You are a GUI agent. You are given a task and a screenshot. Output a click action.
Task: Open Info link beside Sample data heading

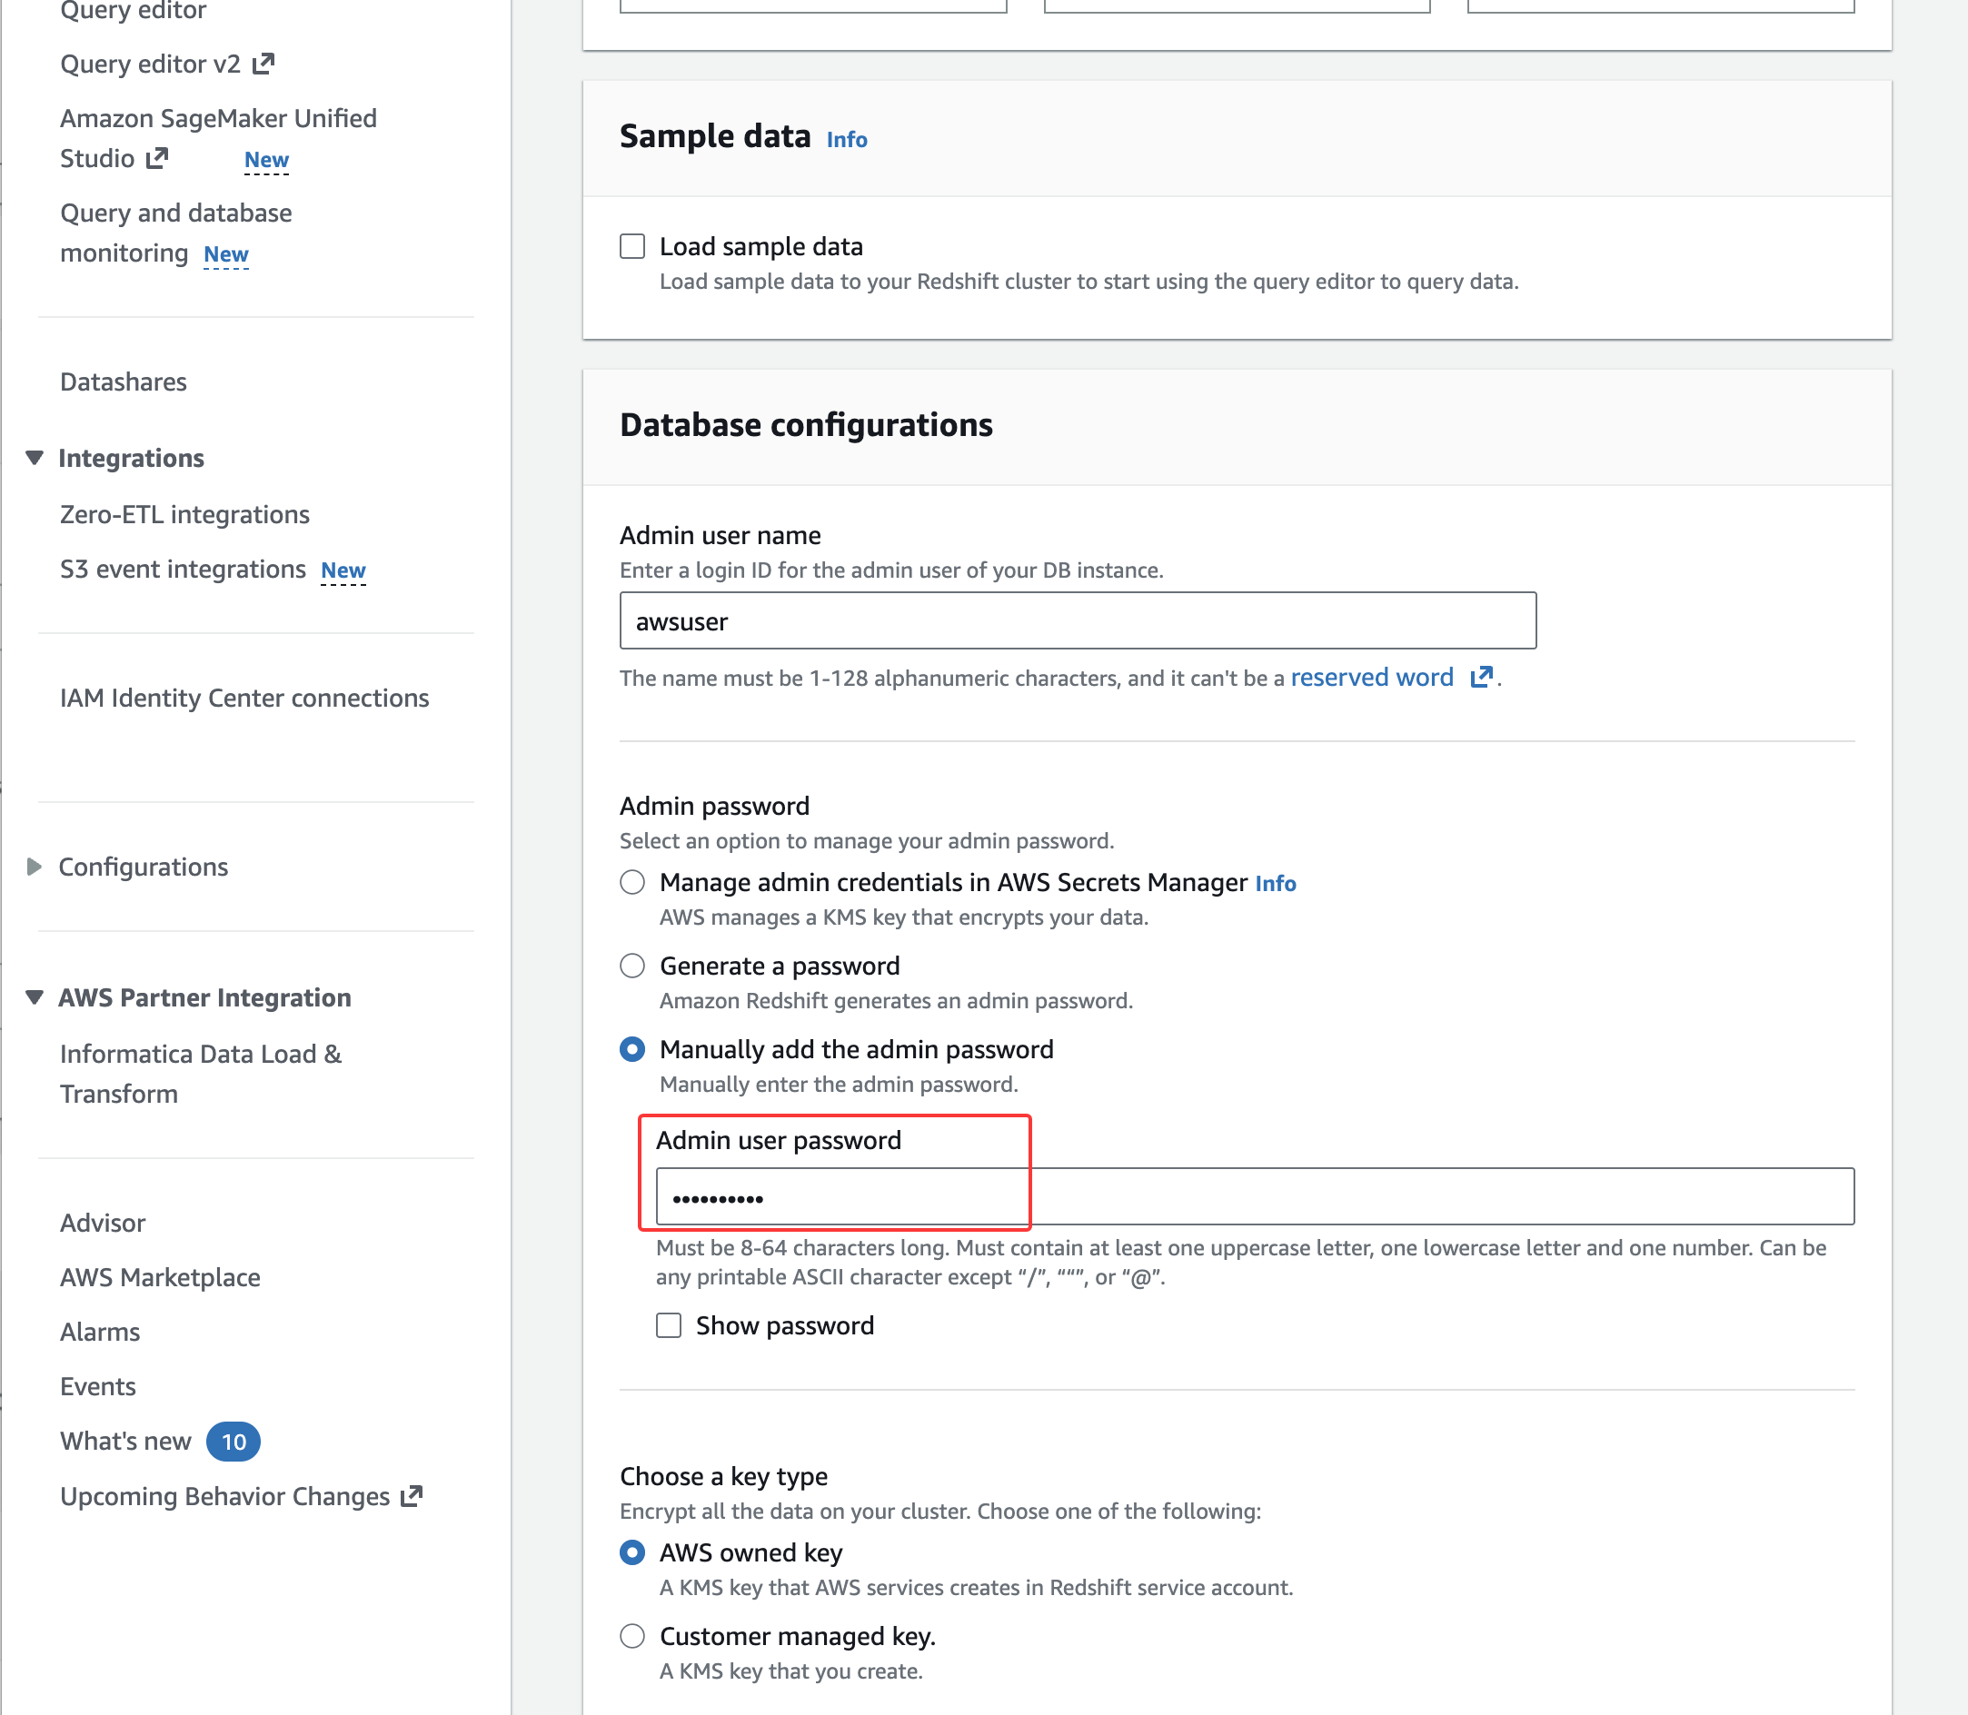click(846, 140)
